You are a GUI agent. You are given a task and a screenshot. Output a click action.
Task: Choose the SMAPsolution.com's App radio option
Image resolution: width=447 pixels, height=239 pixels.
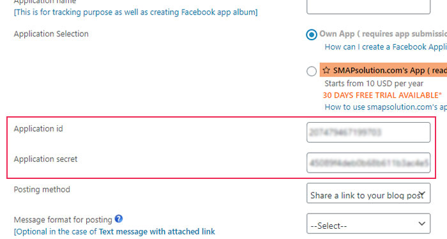(312, 71)
